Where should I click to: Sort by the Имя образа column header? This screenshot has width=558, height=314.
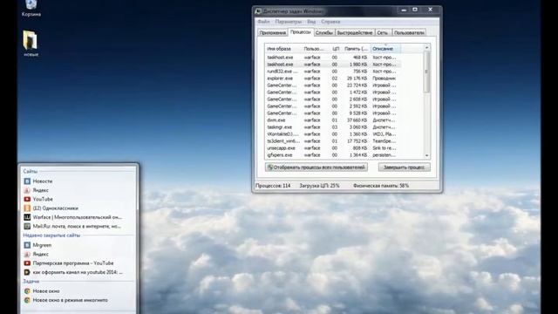click(x=283, y=49)
